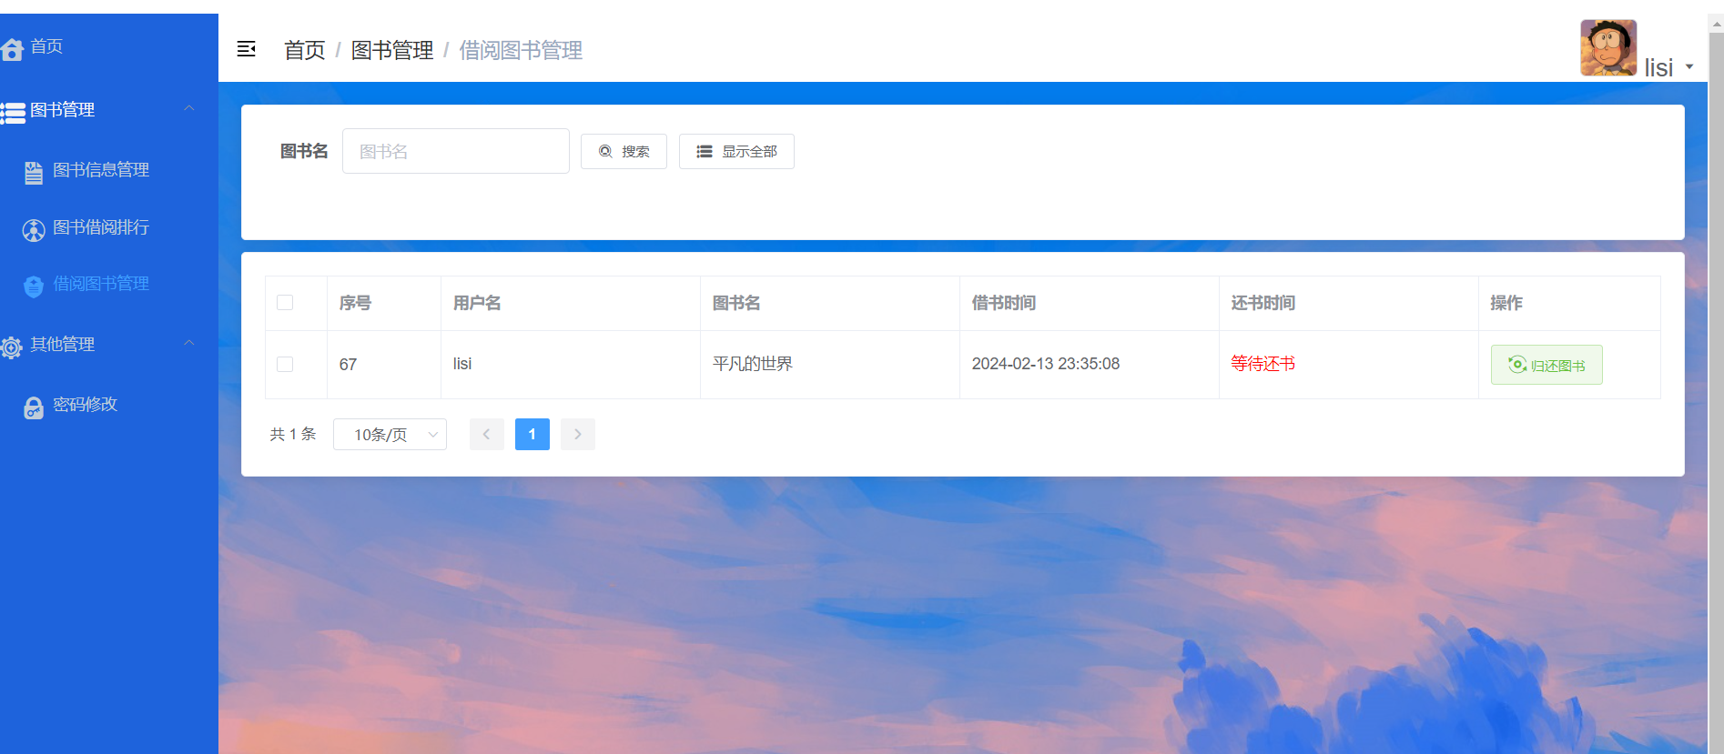This screenshot has width=1724, height=754.
Task: Click the 图书名 column header
Action: [736, 303]
